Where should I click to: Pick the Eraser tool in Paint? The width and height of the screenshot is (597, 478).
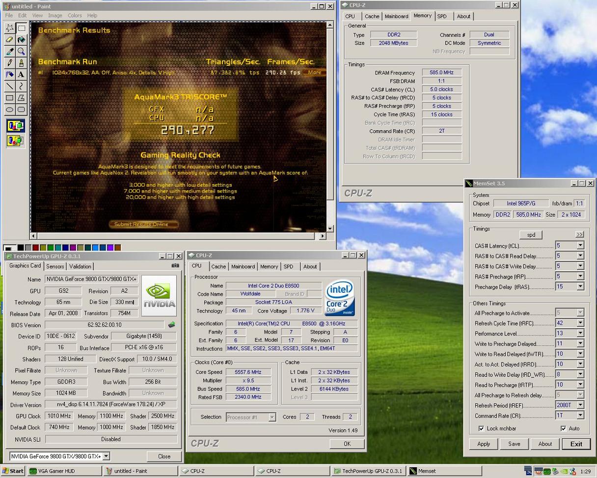pos(10,40)
